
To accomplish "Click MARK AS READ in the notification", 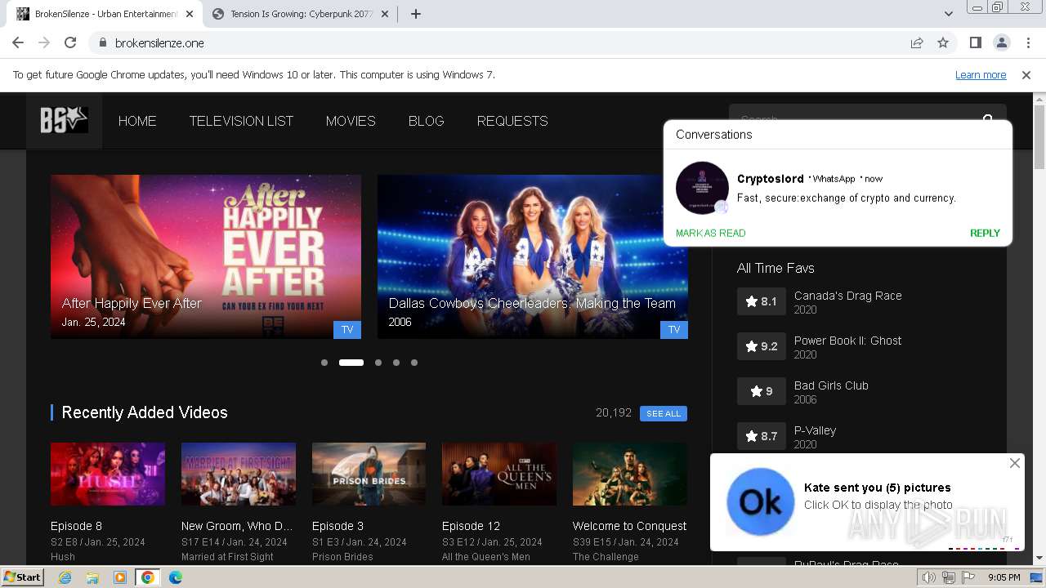I will point(710,233).
